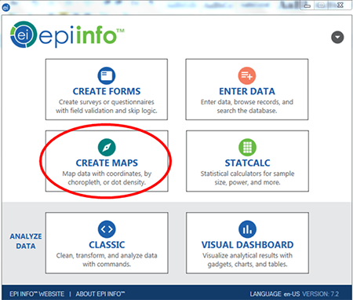The width and height of the screenshot is (353, 300).
Task: Click the Create Maps compass icon
Action: pyautogui.click(x=107, y=148)
